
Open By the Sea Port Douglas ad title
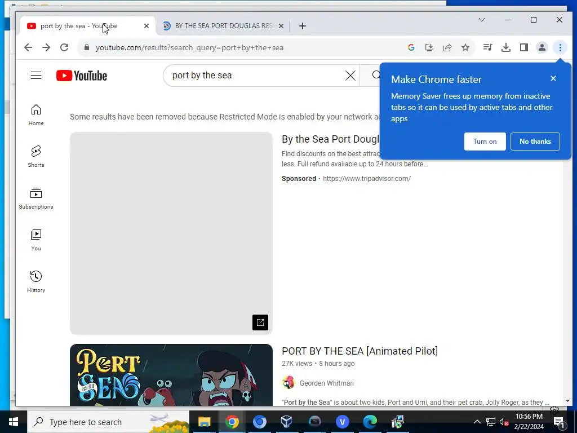(330, 139)
